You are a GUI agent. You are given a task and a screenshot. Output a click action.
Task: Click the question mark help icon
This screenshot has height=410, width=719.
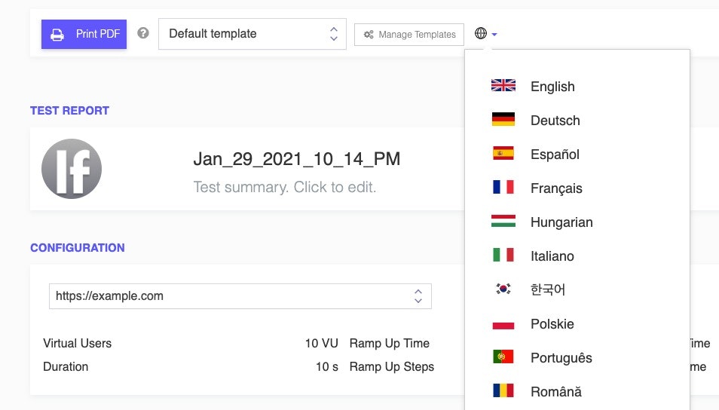click(143, 33)
